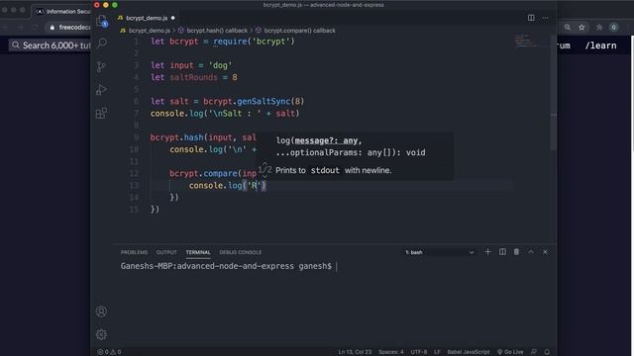The image size is (634, 356).
Task: Open browser profile avatar
Action: [614, 27]
